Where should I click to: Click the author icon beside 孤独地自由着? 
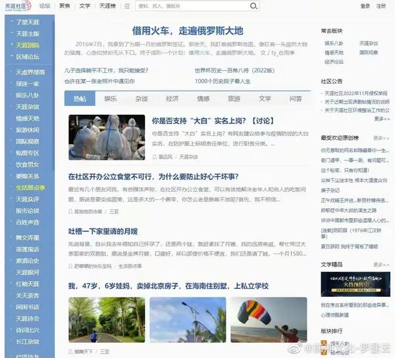pos(70,212)
